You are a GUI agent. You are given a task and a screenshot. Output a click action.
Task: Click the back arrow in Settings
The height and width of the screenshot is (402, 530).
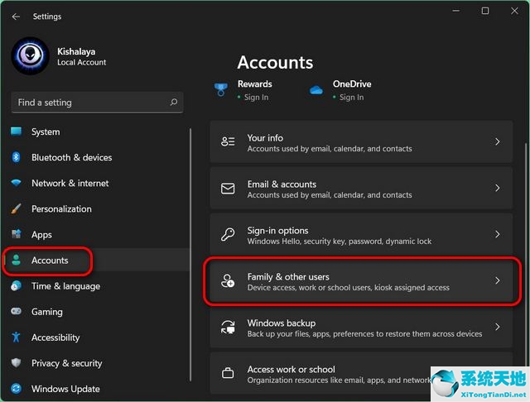coord(16,17)
